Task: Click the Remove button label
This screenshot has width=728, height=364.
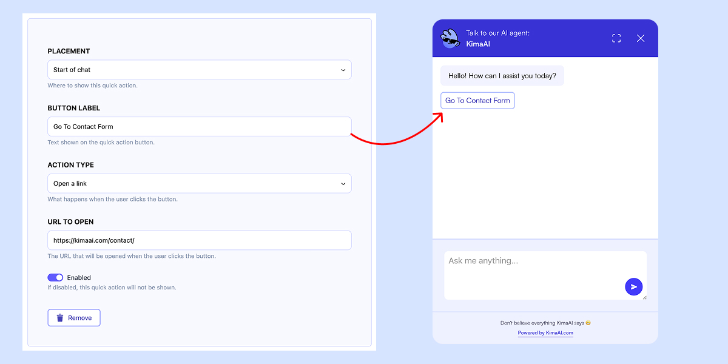Action: click(80, 318)
